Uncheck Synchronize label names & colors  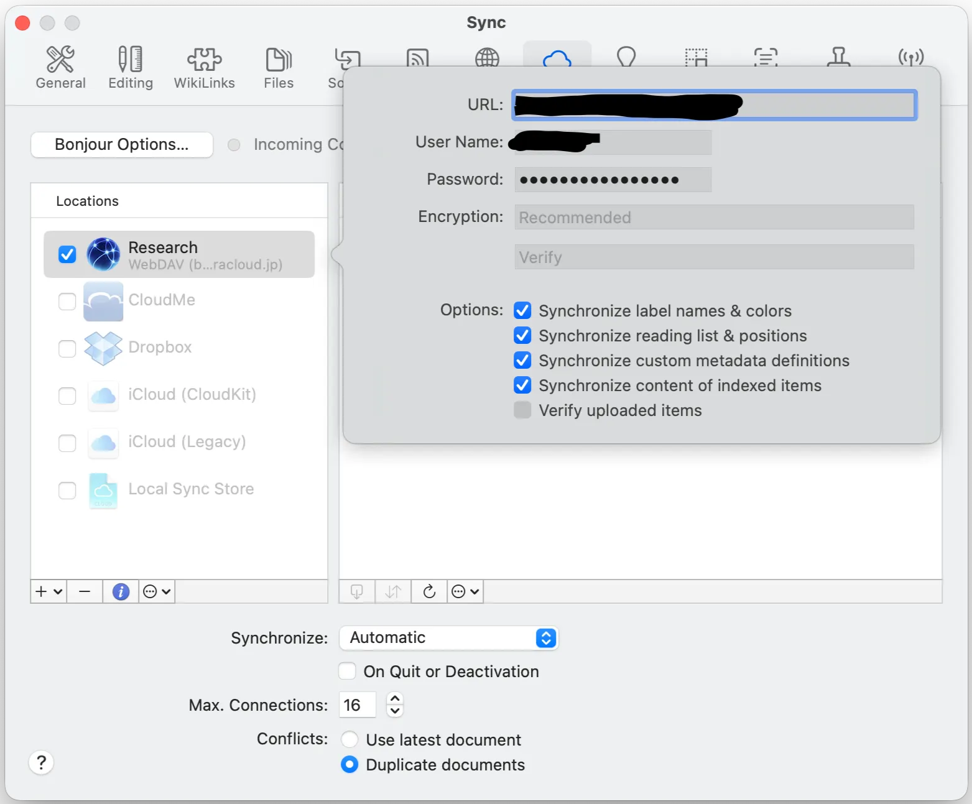522,310
